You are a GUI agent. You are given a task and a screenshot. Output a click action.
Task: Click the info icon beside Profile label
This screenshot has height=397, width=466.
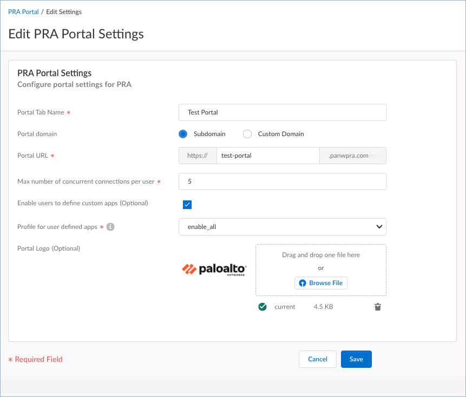tap(110, 227)
